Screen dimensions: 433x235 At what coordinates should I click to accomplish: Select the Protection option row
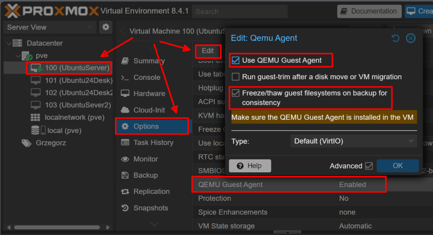pos(312,198)
